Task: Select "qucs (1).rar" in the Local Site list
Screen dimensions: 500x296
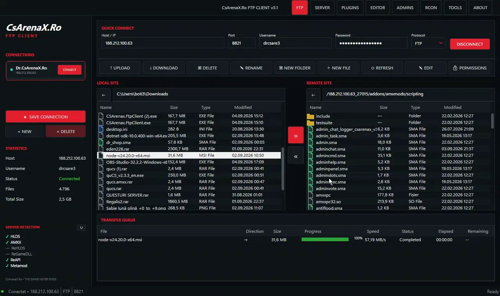Action: click(x=189, y=169)
